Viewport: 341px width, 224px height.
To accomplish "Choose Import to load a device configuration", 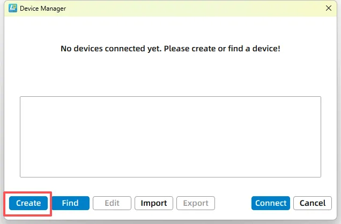I will 154,203.
